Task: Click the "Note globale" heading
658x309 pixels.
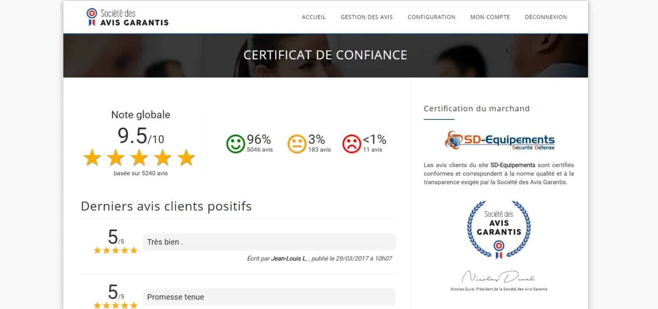Action: tap(141, 115)
